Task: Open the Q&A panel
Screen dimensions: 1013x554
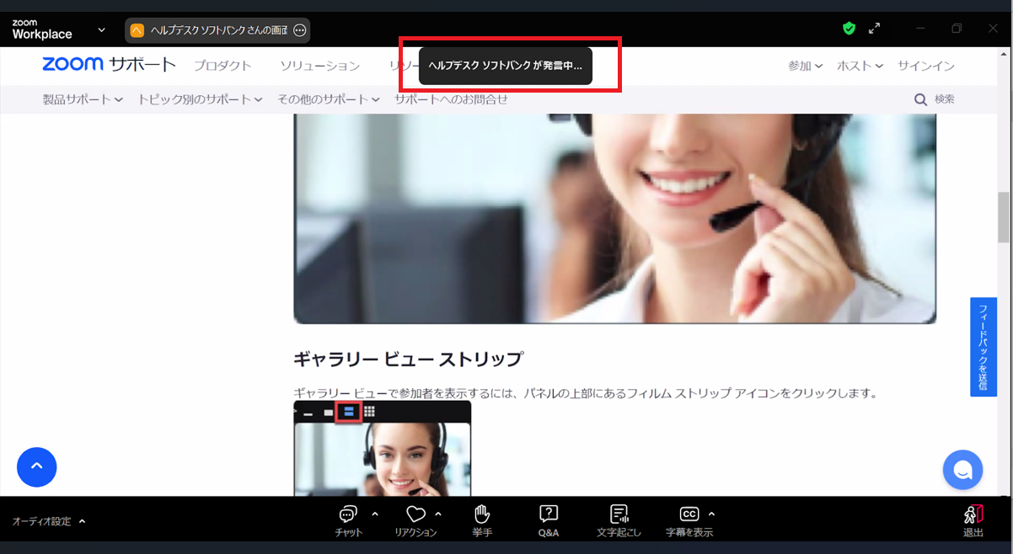Action: click(x=549, y=514)
